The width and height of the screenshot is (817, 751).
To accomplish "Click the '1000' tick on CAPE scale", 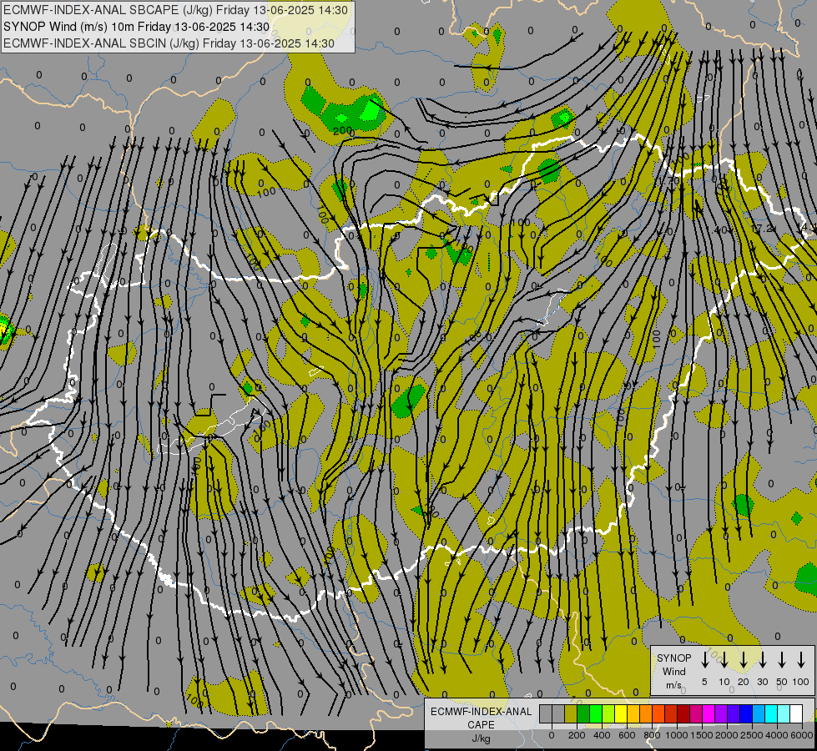I will pyautogui.click(x=677, y=735).
